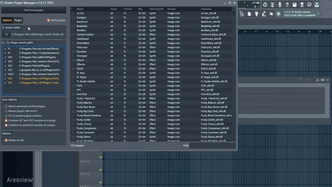Select the Fruity Dance plugin row
Image resolution: width=332 pixels, height=187 pixels.
pyautogui.click(x=151, y=137)
